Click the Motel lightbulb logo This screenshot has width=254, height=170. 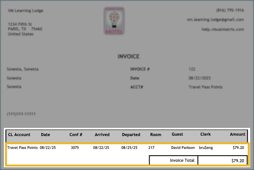(x=114, y=21)
